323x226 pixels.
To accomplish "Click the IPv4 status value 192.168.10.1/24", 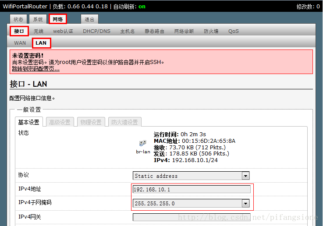I will [195, 160].
